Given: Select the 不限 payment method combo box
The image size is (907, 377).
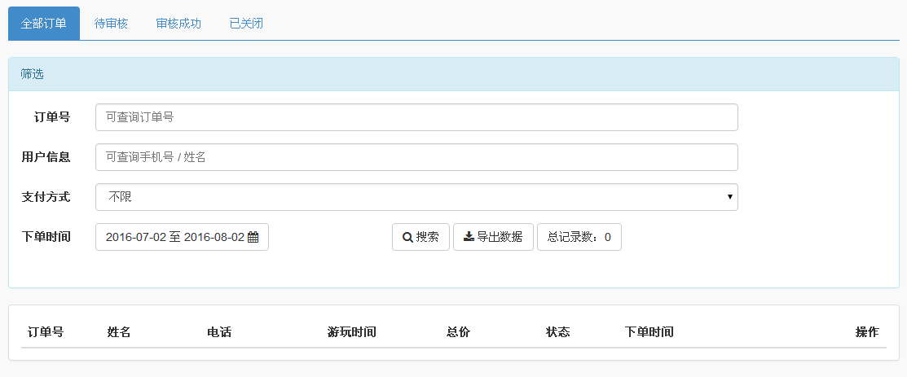Looking at the screenshot, I should pyautogui.click(x=416, y=197).
